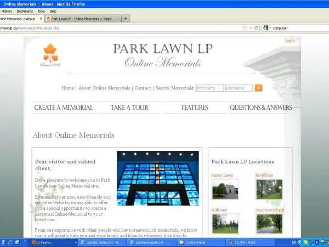Open a new tab with plus button

(x=126, y=18)
